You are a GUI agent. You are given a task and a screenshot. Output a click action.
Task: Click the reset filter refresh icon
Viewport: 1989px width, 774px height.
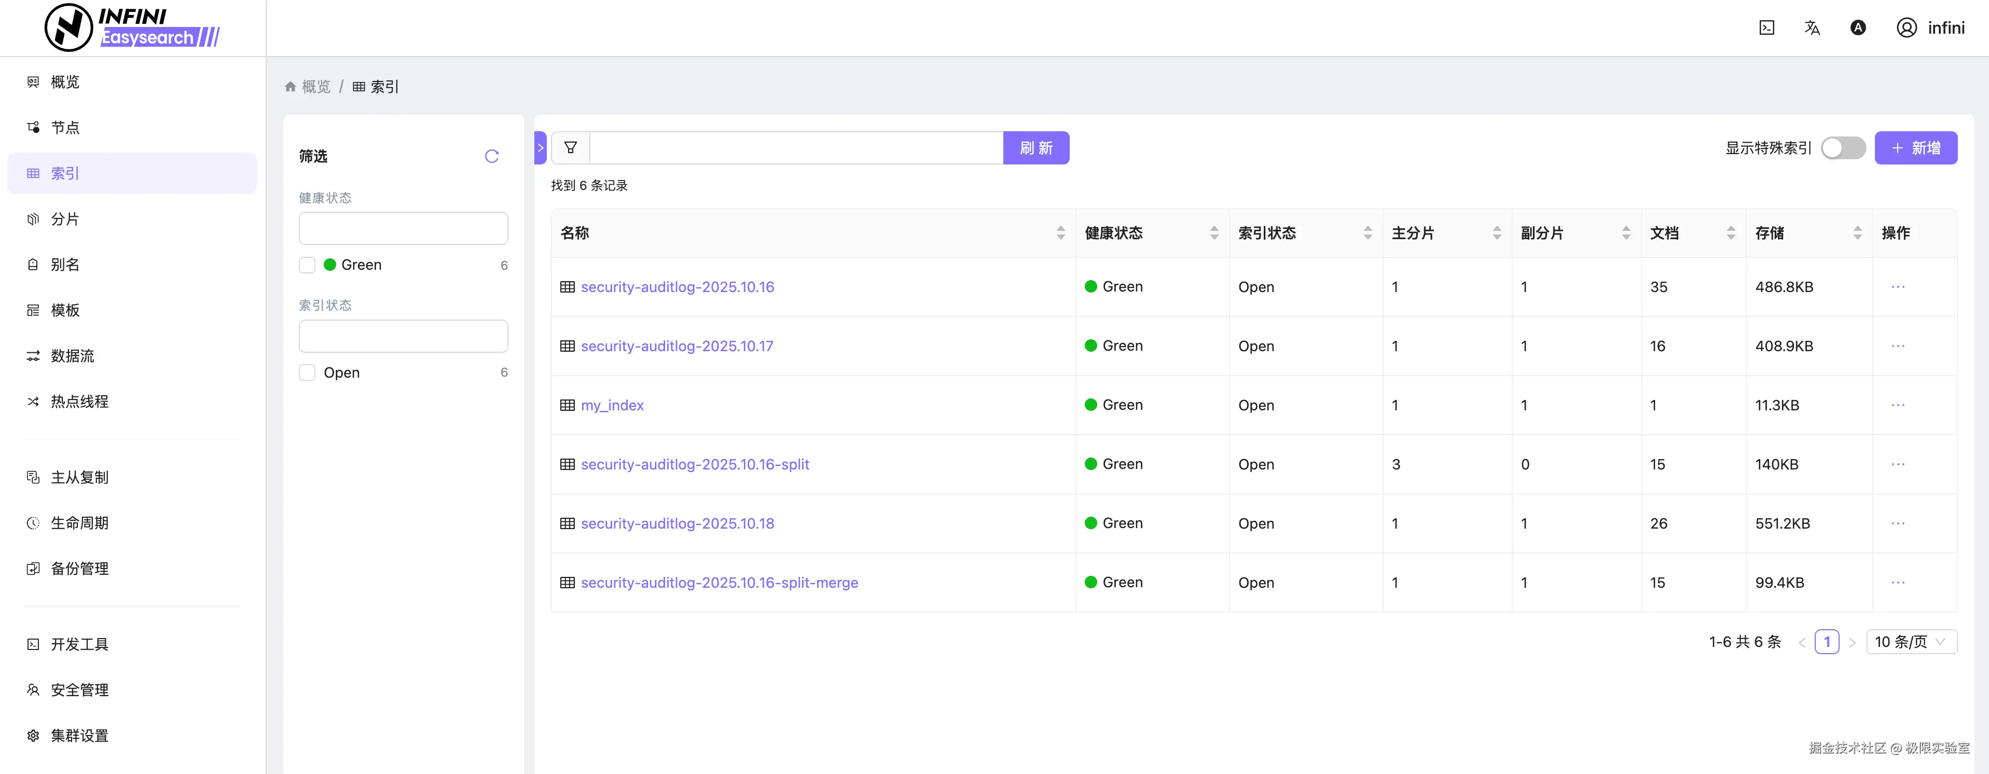click(492, 156)
